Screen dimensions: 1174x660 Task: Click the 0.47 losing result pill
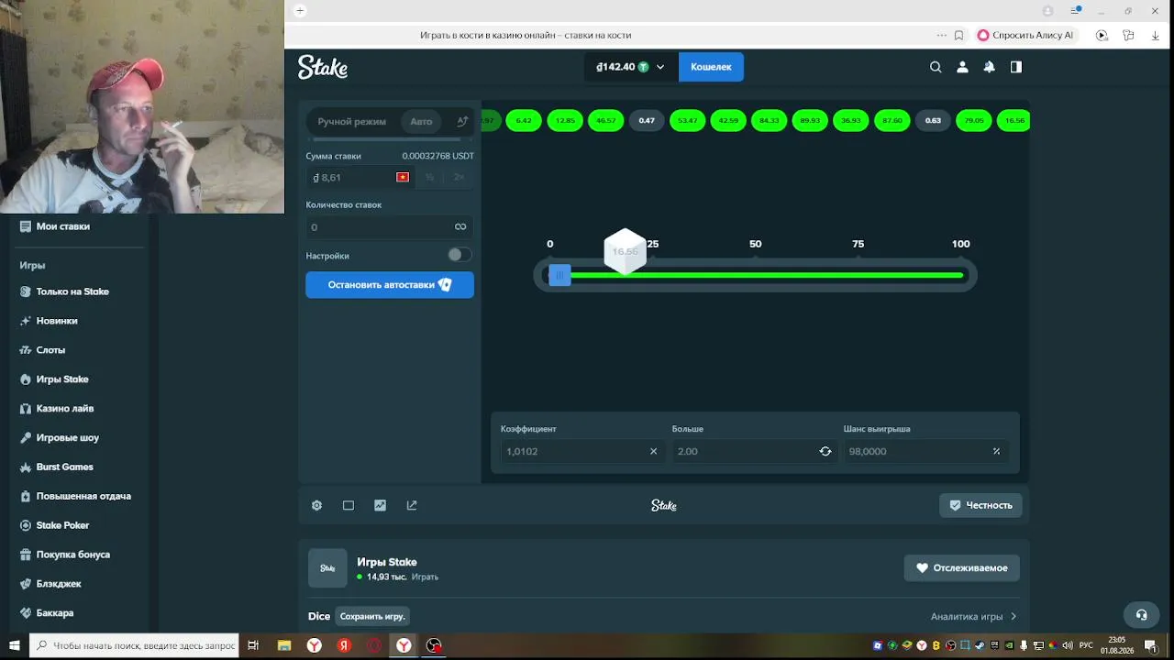[x=647, y=121]
